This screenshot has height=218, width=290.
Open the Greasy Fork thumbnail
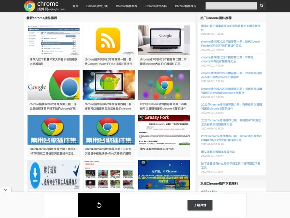pos(164,130)
